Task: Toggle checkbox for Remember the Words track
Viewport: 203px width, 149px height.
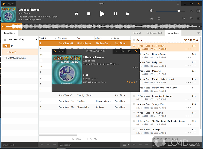Action: click(134, 96)
